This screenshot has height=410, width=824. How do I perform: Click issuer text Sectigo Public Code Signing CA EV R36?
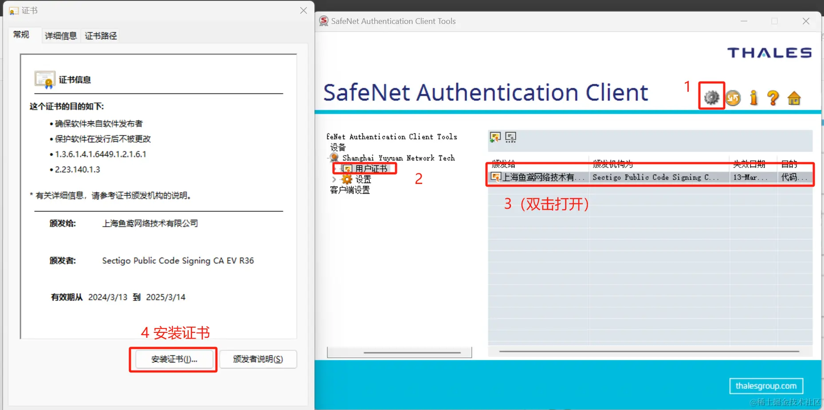pyautogui.click(x=178, y=261)
